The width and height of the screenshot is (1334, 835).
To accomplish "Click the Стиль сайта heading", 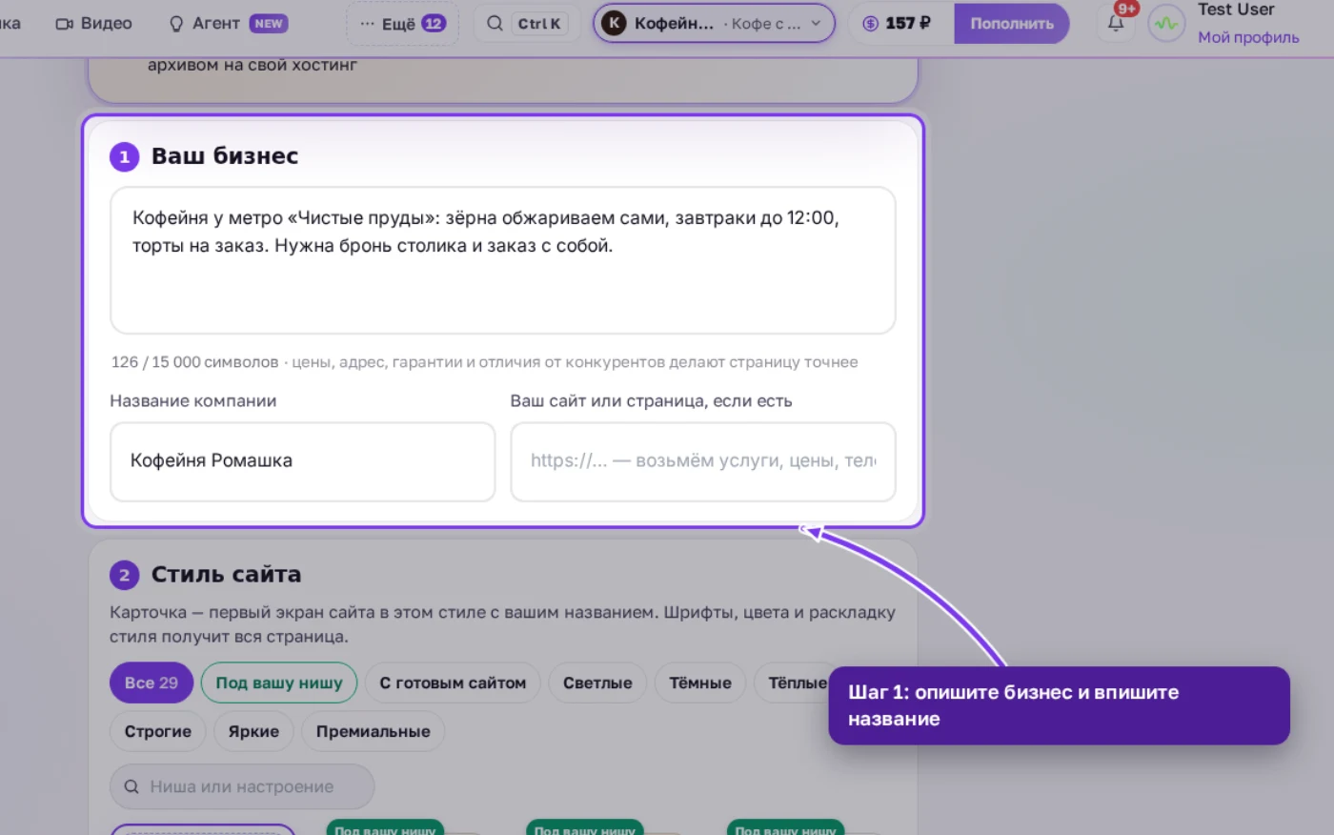I will tap(227, 574).
